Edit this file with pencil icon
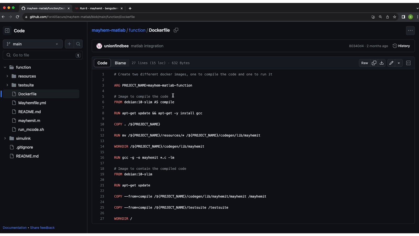The image size is (419, 236). click(x=391, y=63)
